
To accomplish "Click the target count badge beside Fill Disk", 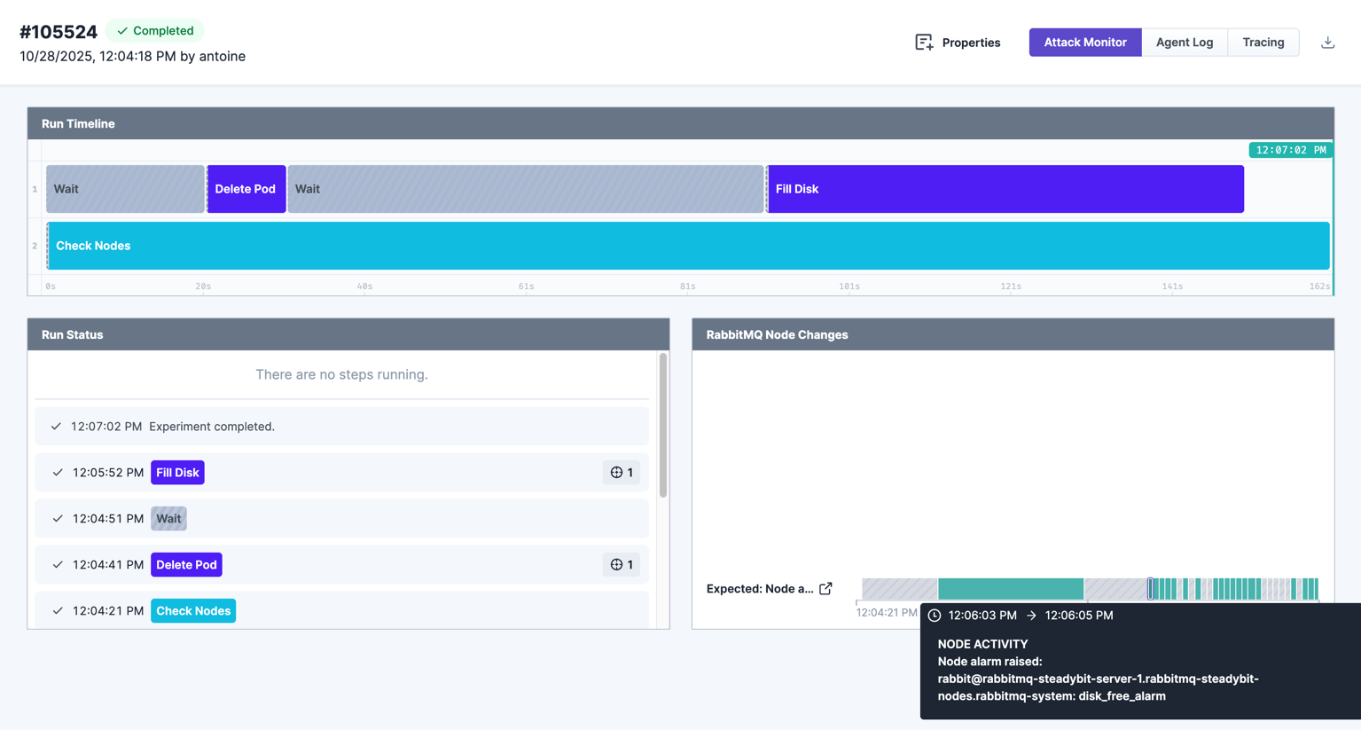I will [x=622, y=472].
